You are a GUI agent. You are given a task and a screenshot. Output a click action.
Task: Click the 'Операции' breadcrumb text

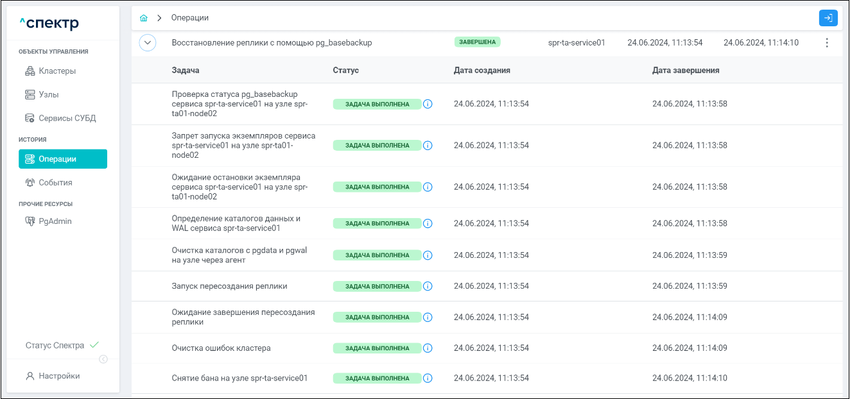[189, 18]
